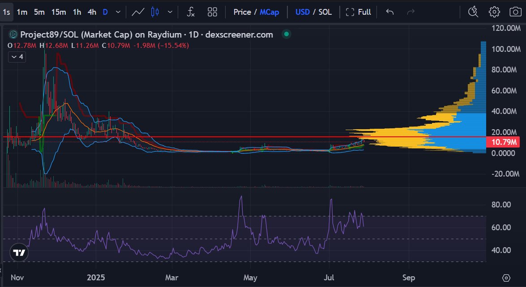526x287 pixels.
Task: Open the indicators fx menu
Action: point(191,12)
